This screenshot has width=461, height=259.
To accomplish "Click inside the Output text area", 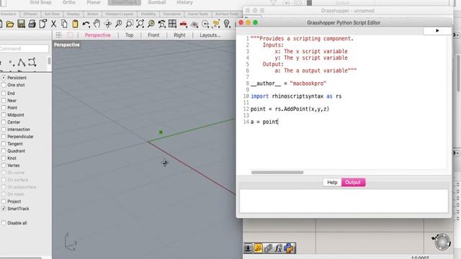I will click(x=344, y=201).
